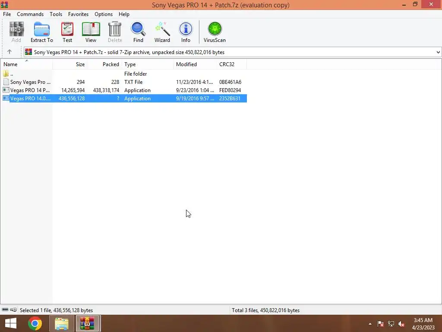The width and height of the screenshot is (442, 332).
Task: Click the modified date 11/23/2016 4:1...
Action: (195, 82)
